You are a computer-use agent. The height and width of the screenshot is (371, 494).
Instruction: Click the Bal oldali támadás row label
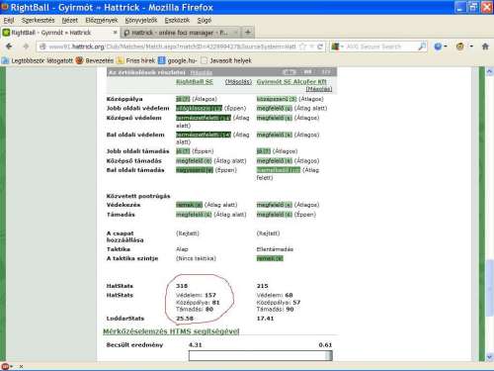[135, 170]
